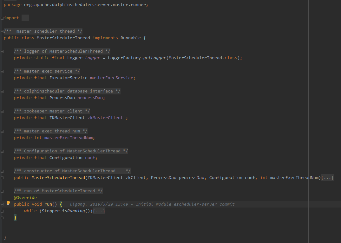Click the isRunning method call
The height and width of the screenshot is (243, 341).
(74, 211)
